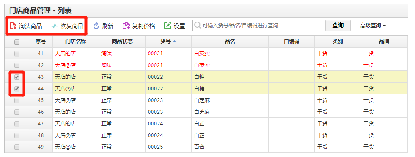Click the 品名 column header
This screenshot has height=157, width=415.
click(x=230, y=42)
